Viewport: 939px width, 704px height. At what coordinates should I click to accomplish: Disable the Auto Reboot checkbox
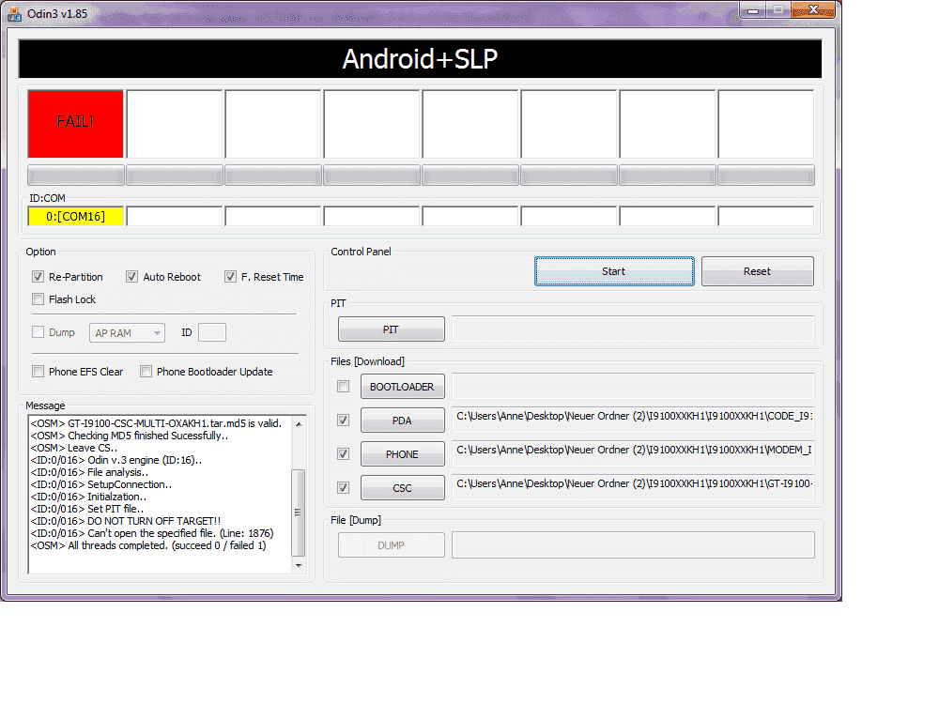(x=131, y=277)
